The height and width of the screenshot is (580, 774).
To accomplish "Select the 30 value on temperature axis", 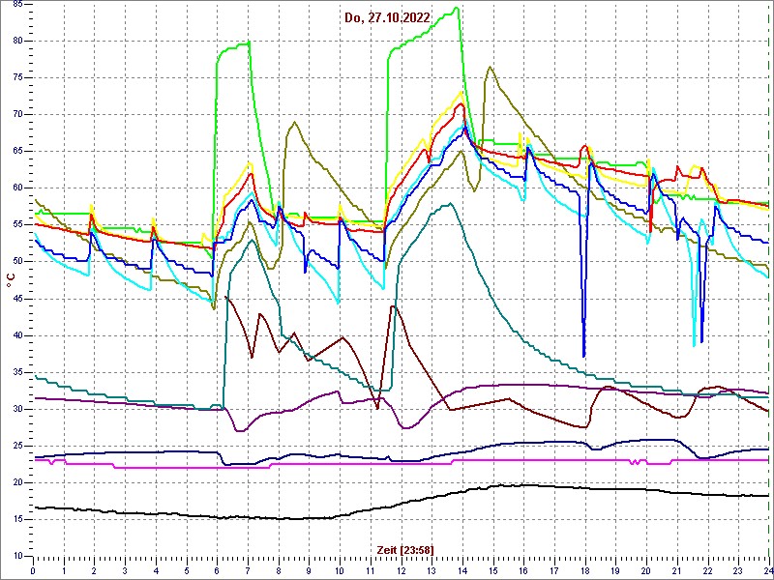I will [16, 409].
